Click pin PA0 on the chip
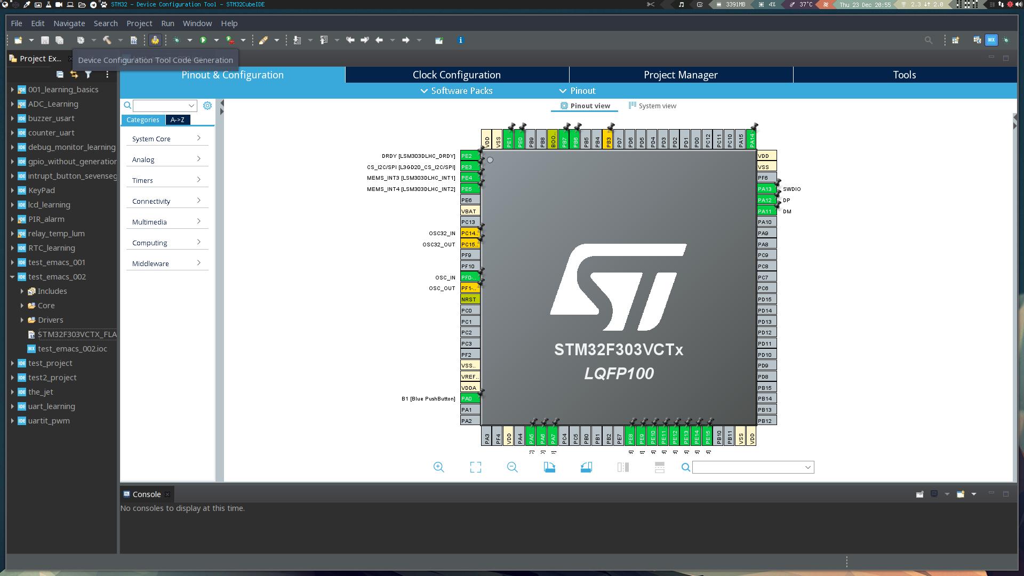 [470, 398]
